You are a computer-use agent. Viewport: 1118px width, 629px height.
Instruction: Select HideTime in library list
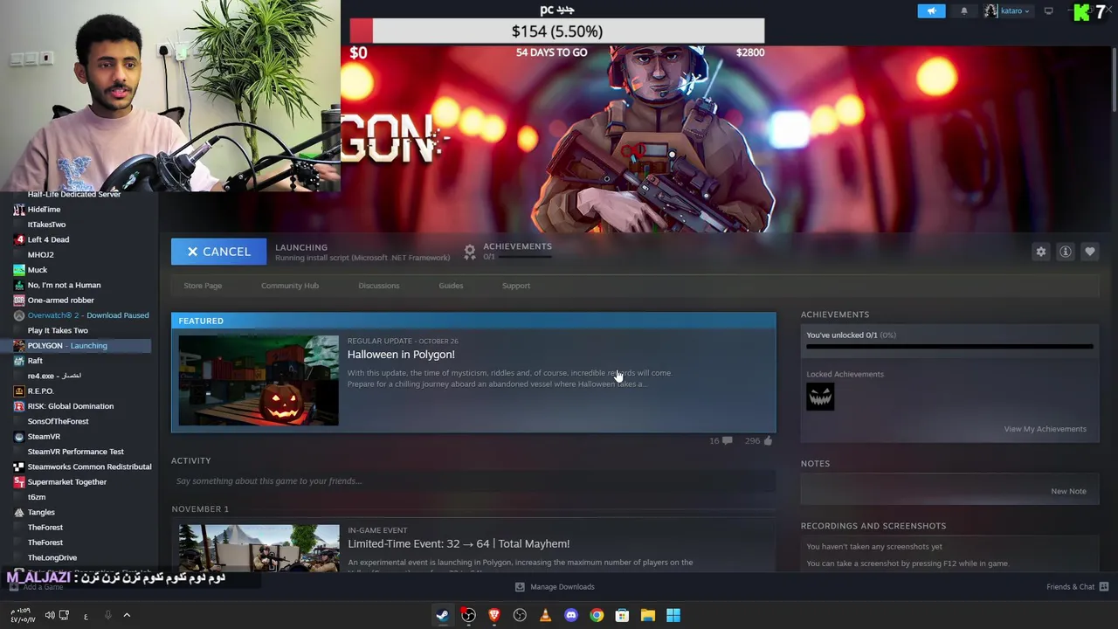[x=44, y=210]
